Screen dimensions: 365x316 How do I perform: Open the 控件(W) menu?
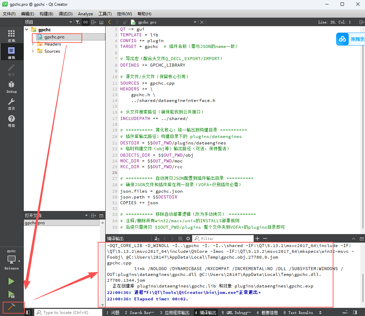click(124, 14)
